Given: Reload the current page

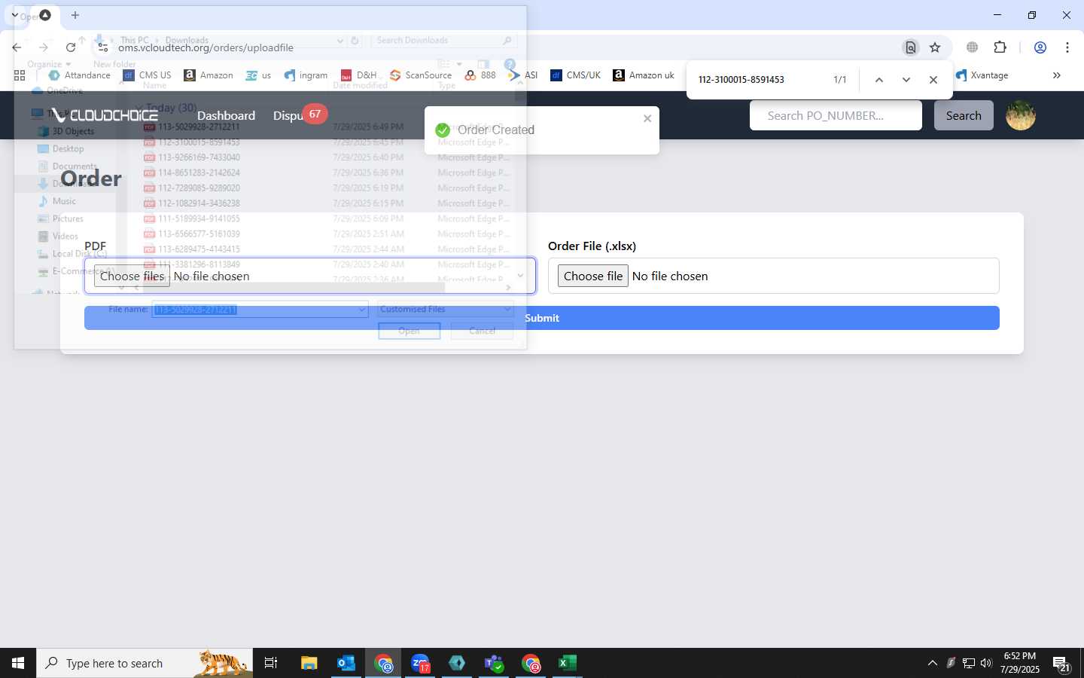Looking at the screenshot, I should point(71,47).
